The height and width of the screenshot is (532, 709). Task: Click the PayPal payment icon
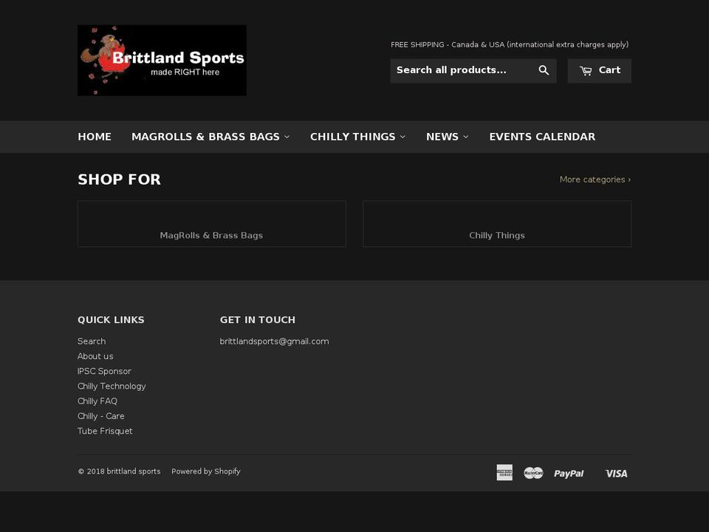point(569,474)
